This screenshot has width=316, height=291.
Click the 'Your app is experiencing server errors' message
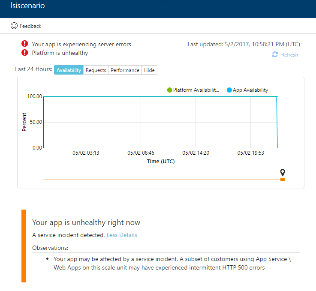[x=81, y=44]
